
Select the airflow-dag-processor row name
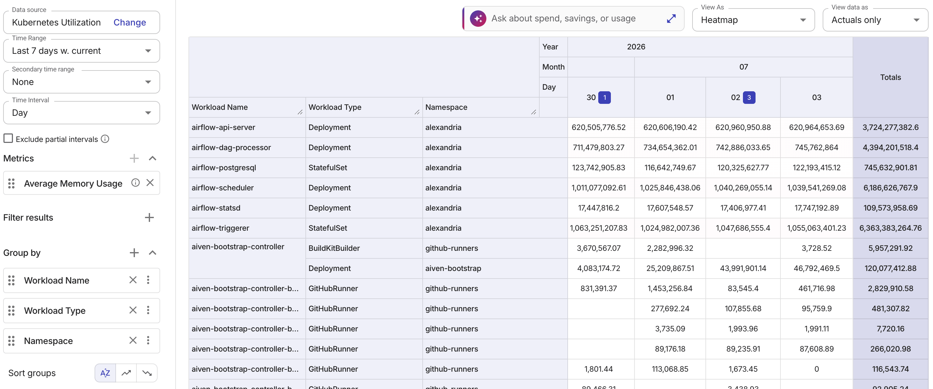(231, 148)
